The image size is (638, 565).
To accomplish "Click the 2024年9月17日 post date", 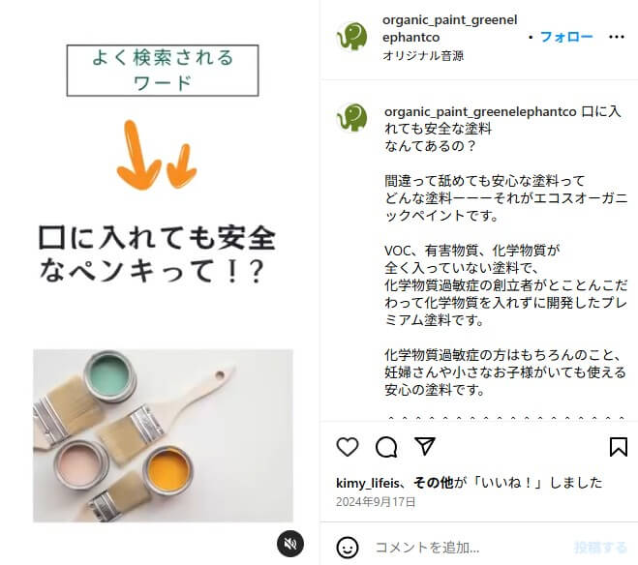I will coord(376,502).
